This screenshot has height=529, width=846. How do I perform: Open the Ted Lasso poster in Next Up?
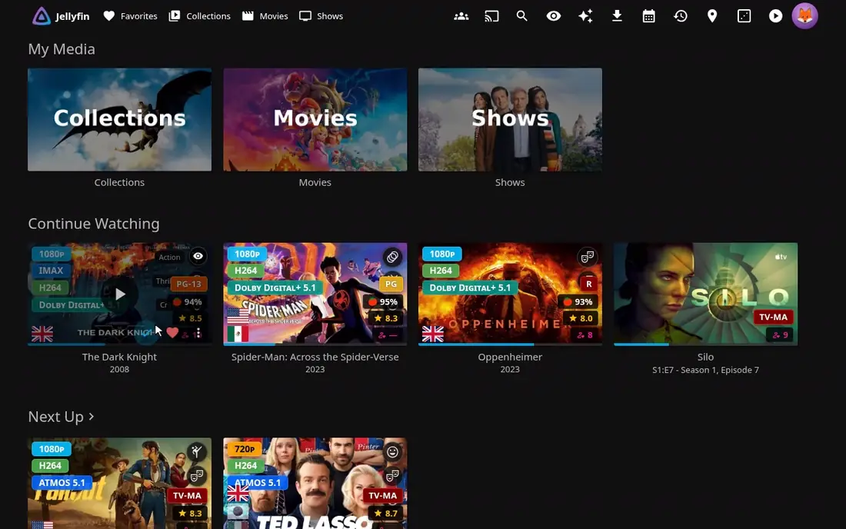coord(315,483)
